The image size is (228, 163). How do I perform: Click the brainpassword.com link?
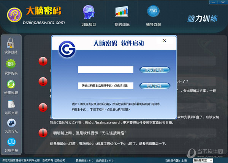coord(44,22)
